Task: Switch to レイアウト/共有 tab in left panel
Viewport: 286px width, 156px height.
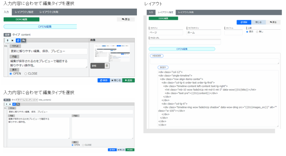Action: [49, 12]
